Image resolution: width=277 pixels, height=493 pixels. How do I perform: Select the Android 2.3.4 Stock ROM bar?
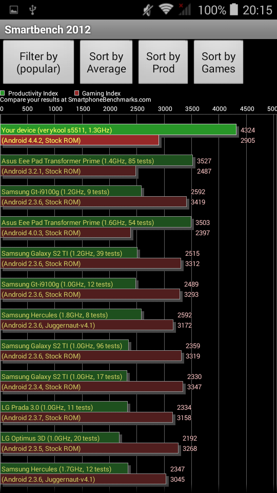tap(92, 387)
